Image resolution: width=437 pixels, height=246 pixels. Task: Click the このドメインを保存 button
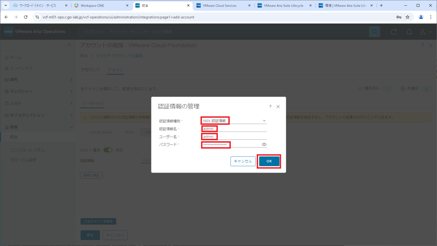(x=98, y=221)
